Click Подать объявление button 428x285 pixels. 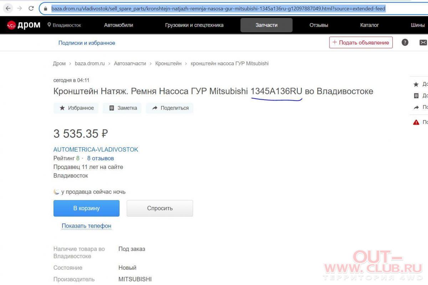pyautogui.click(x=361, y=43)
